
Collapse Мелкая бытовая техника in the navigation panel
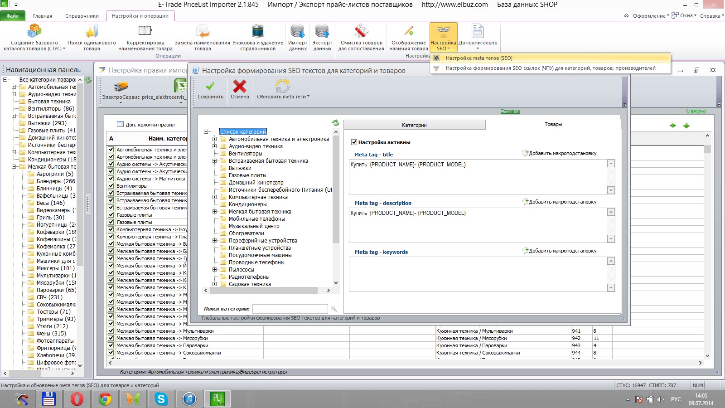coord(14,167)
